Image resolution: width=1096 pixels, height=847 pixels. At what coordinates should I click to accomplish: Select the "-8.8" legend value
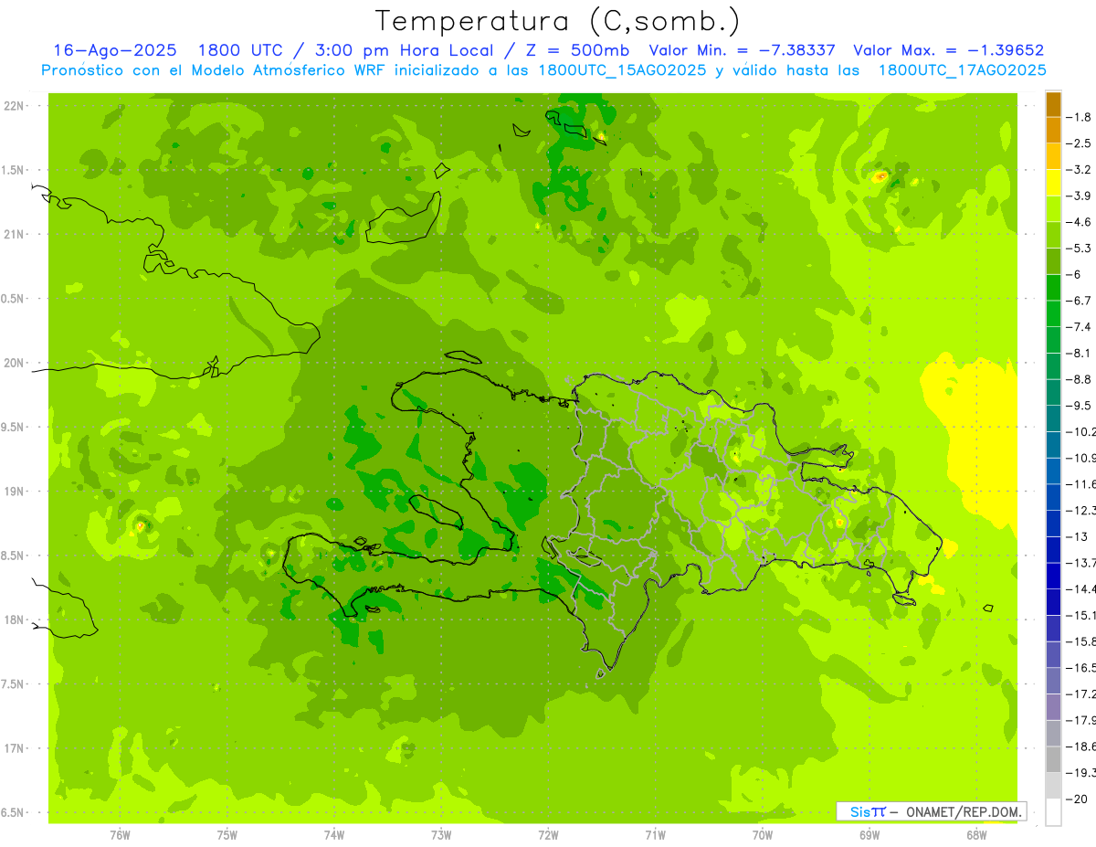[x=1080, y=379]
